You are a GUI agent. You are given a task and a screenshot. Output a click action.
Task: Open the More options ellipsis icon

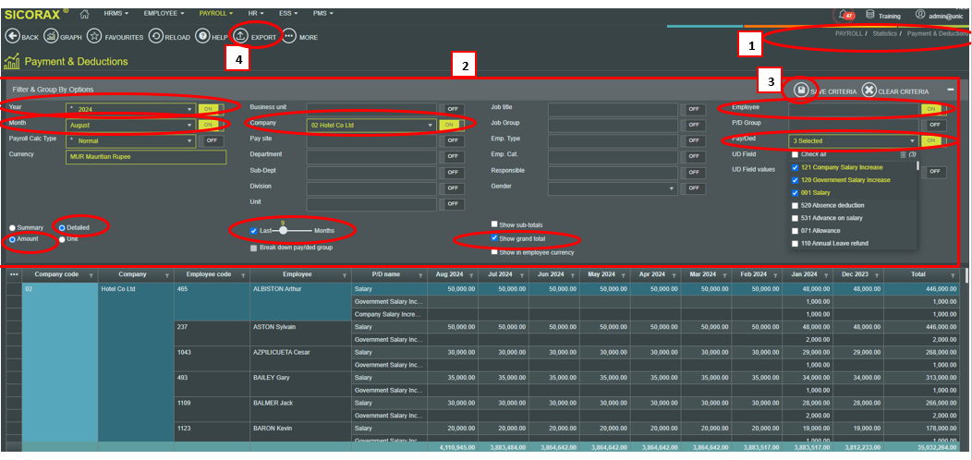tap(289, 37)
